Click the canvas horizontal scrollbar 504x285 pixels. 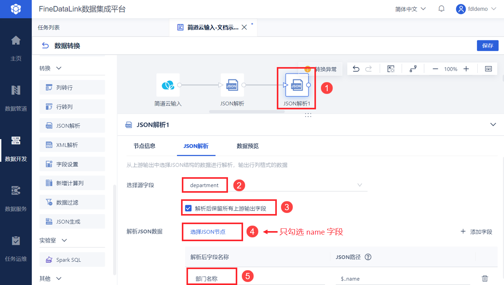click(247, 112)
